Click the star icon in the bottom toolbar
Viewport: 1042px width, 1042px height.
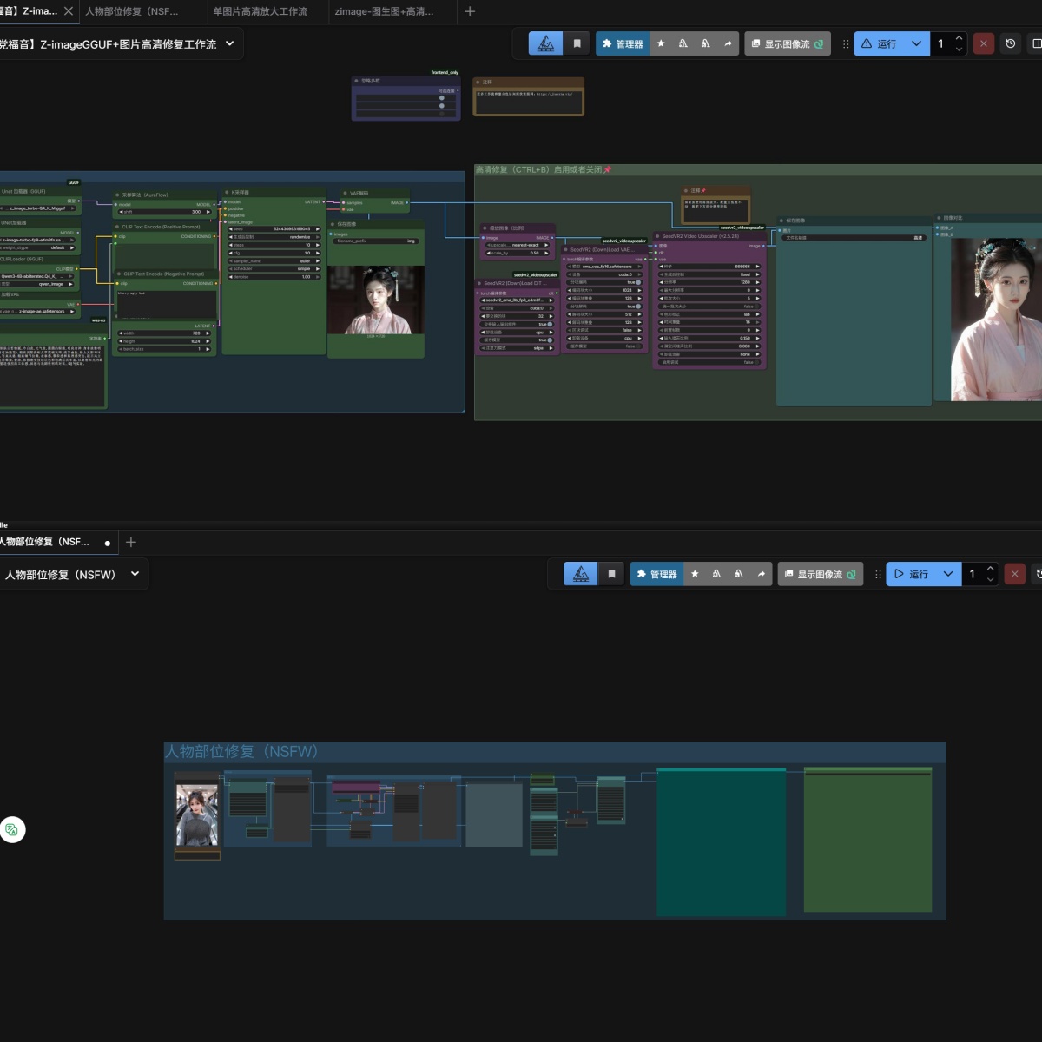[695, 574]
